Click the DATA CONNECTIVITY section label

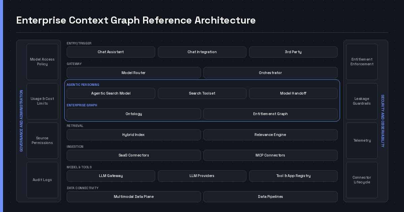click(x=82, y=188)
